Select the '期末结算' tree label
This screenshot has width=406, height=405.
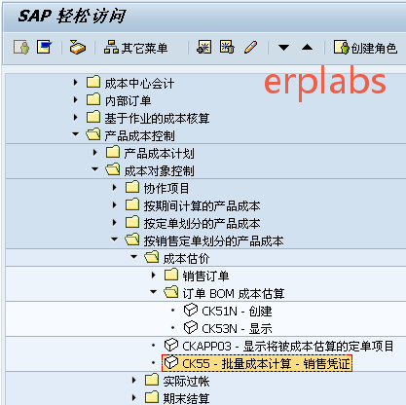click(x=186, y=399)
